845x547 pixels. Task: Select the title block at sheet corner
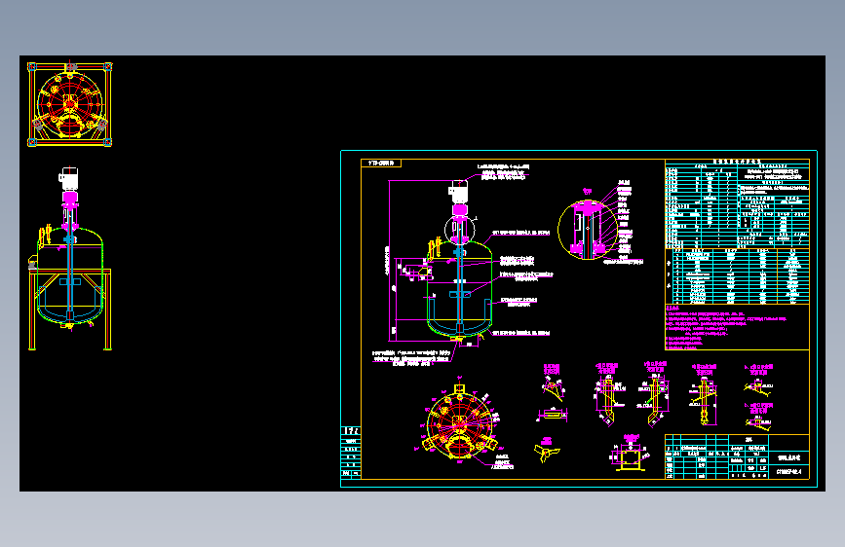737,456
